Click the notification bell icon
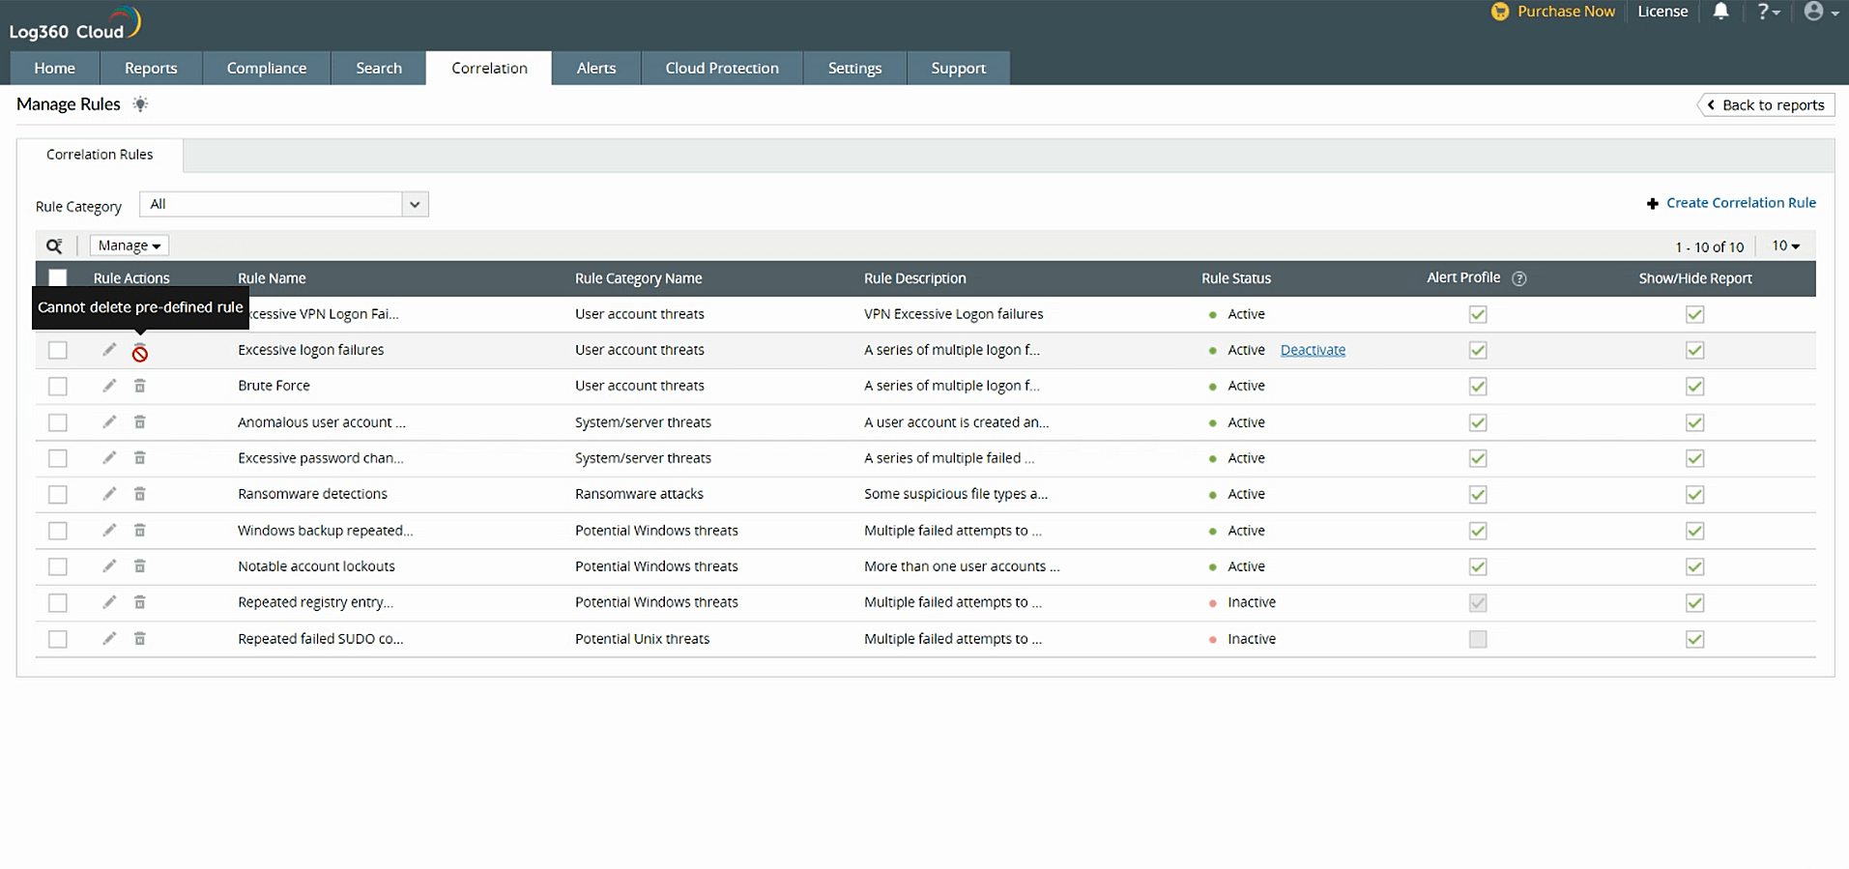 (x=1720, y=12)
